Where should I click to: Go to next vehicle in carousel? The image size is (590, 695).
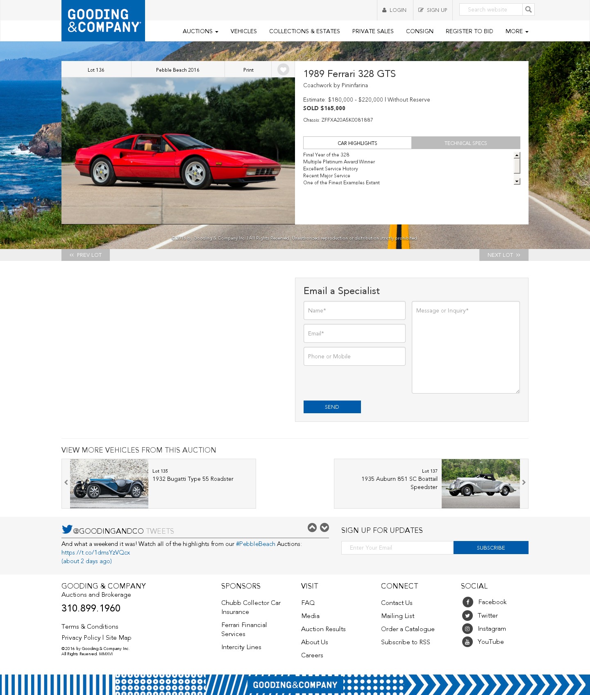click(x=524, y=482)
